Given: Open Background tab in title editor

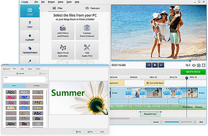Looking at the screenshot, I should [6, 69].
